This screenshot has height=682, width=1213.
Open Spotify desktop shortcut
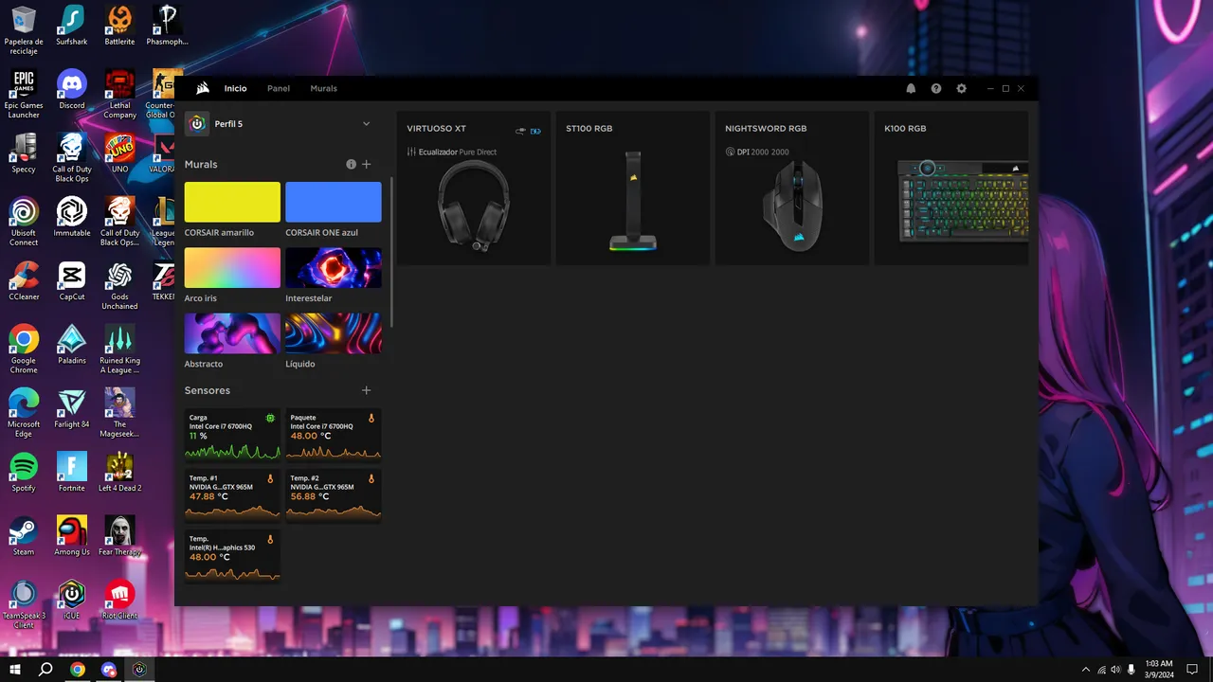(24, 473)
